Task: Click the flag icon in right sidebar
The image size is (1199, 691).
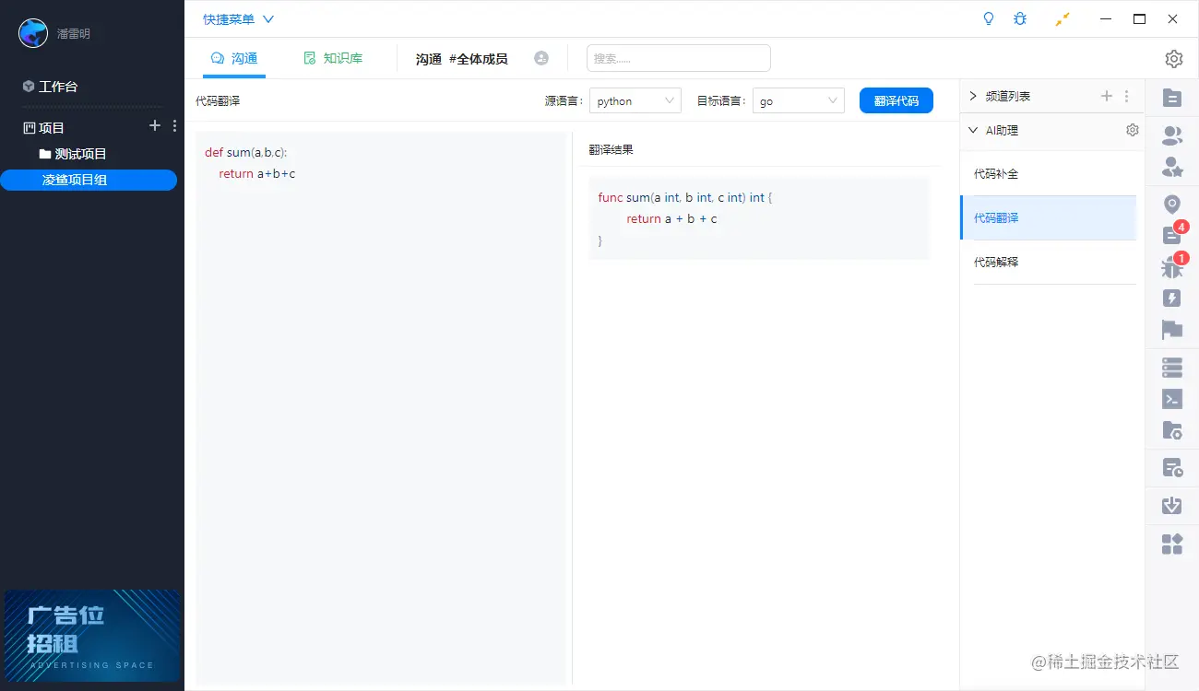Action: point(1172,329)
